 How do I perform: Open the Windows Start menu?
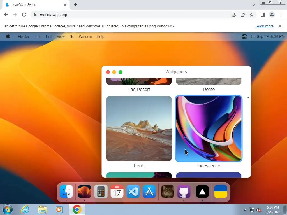tap(8, 209)
